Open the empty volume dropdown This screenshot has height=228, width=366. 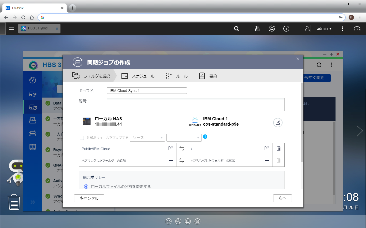coord(184,138)
